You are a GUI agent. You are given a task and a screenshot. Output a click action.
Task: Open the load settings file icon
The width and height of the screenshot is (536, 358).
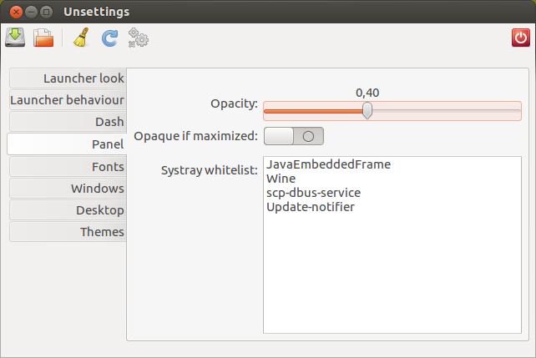(x=43, y=38)
